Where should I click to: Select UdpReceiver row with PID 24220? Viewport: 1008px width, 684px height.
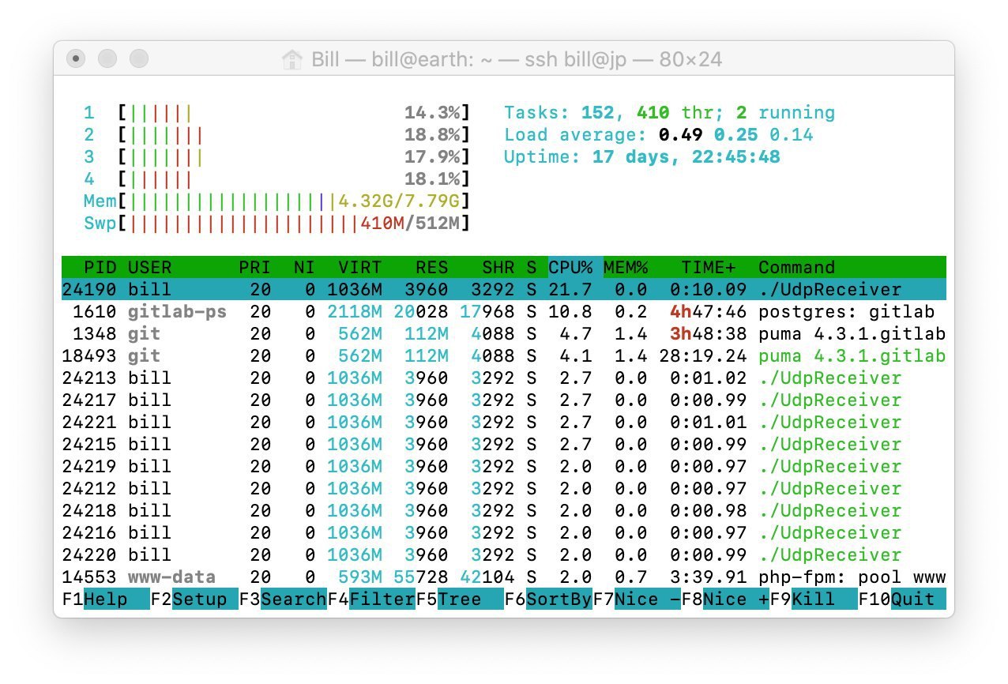click(x=504, y=554)
